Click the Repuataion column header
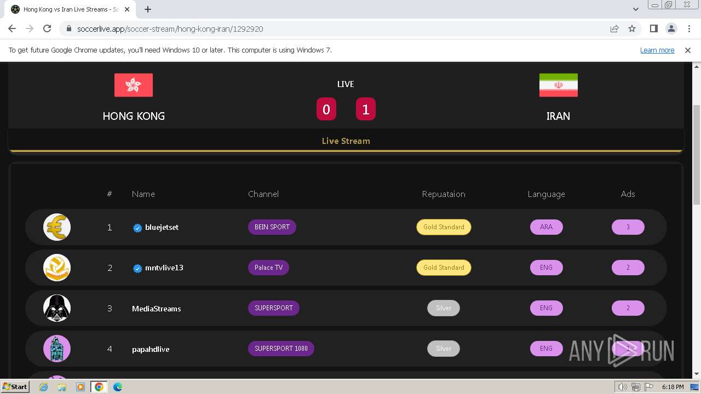The width and height of the screenshot is (701, 394). coord(444,194)
